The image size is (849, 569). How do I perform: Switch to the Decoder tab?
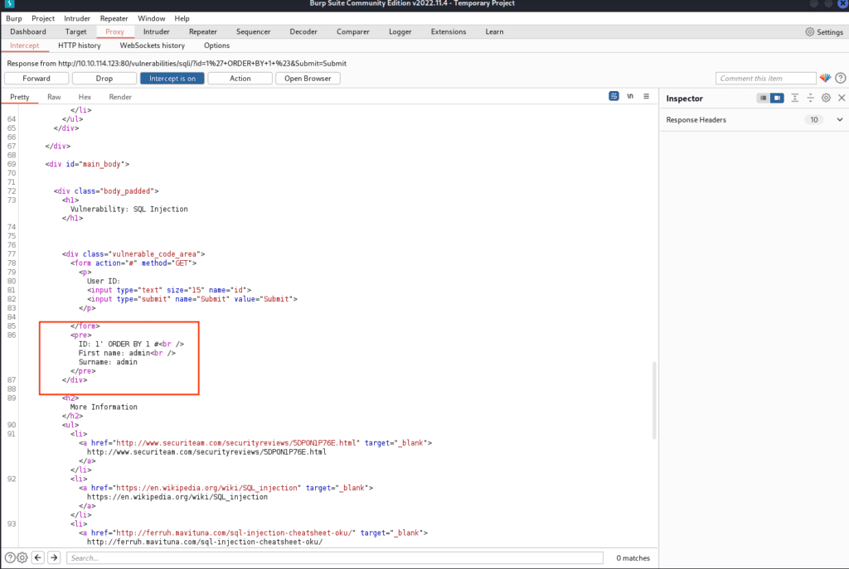click(x=303, y=32)
